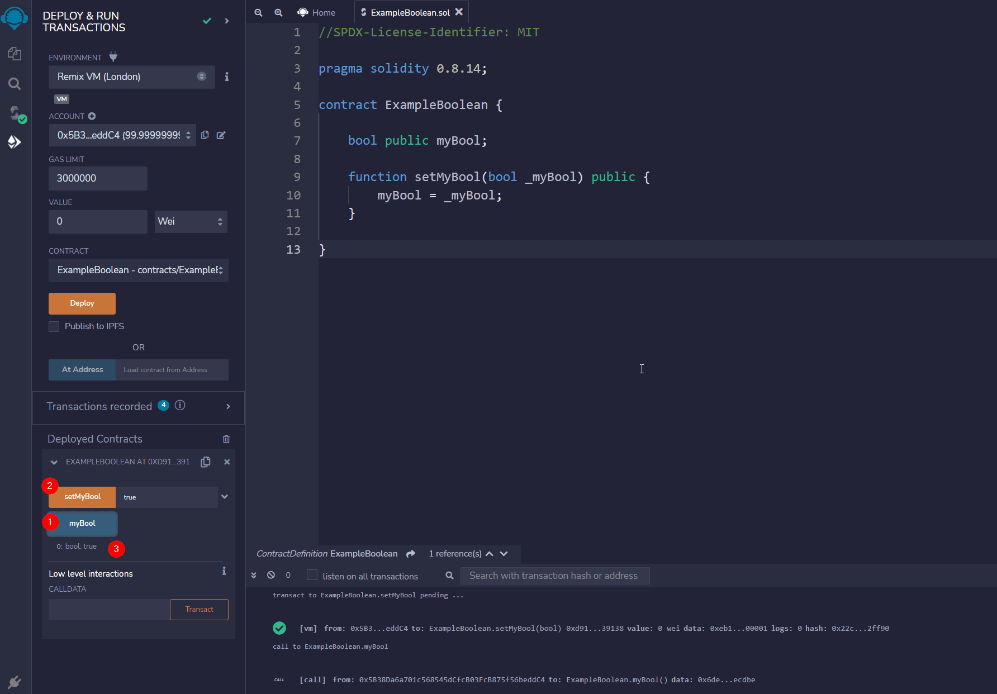This screenshot has height=694, width=997.
Task: Open Low level interactions info icon
Action: [x=224, y=571]
